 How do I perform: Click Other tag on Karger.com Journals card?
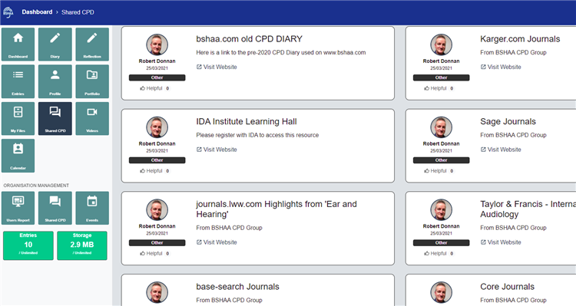(441, 77)
